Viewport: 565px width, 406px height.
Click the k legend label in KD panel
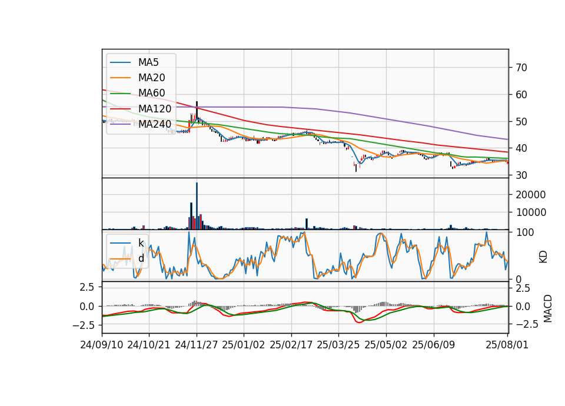click(141, 243)
